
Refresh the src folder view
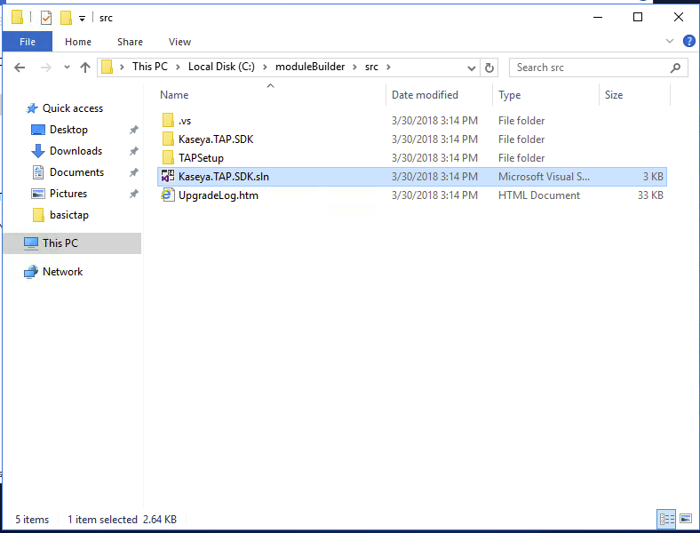[x=489, y=68]
